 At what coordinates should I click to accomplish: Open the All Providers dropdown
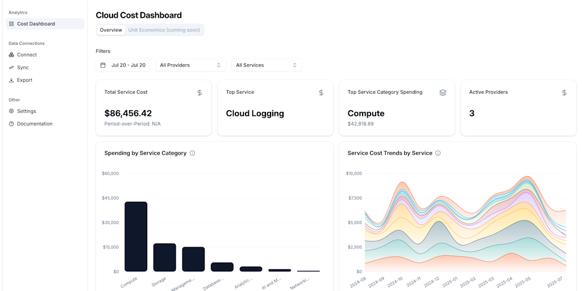[x=190, y=65]
